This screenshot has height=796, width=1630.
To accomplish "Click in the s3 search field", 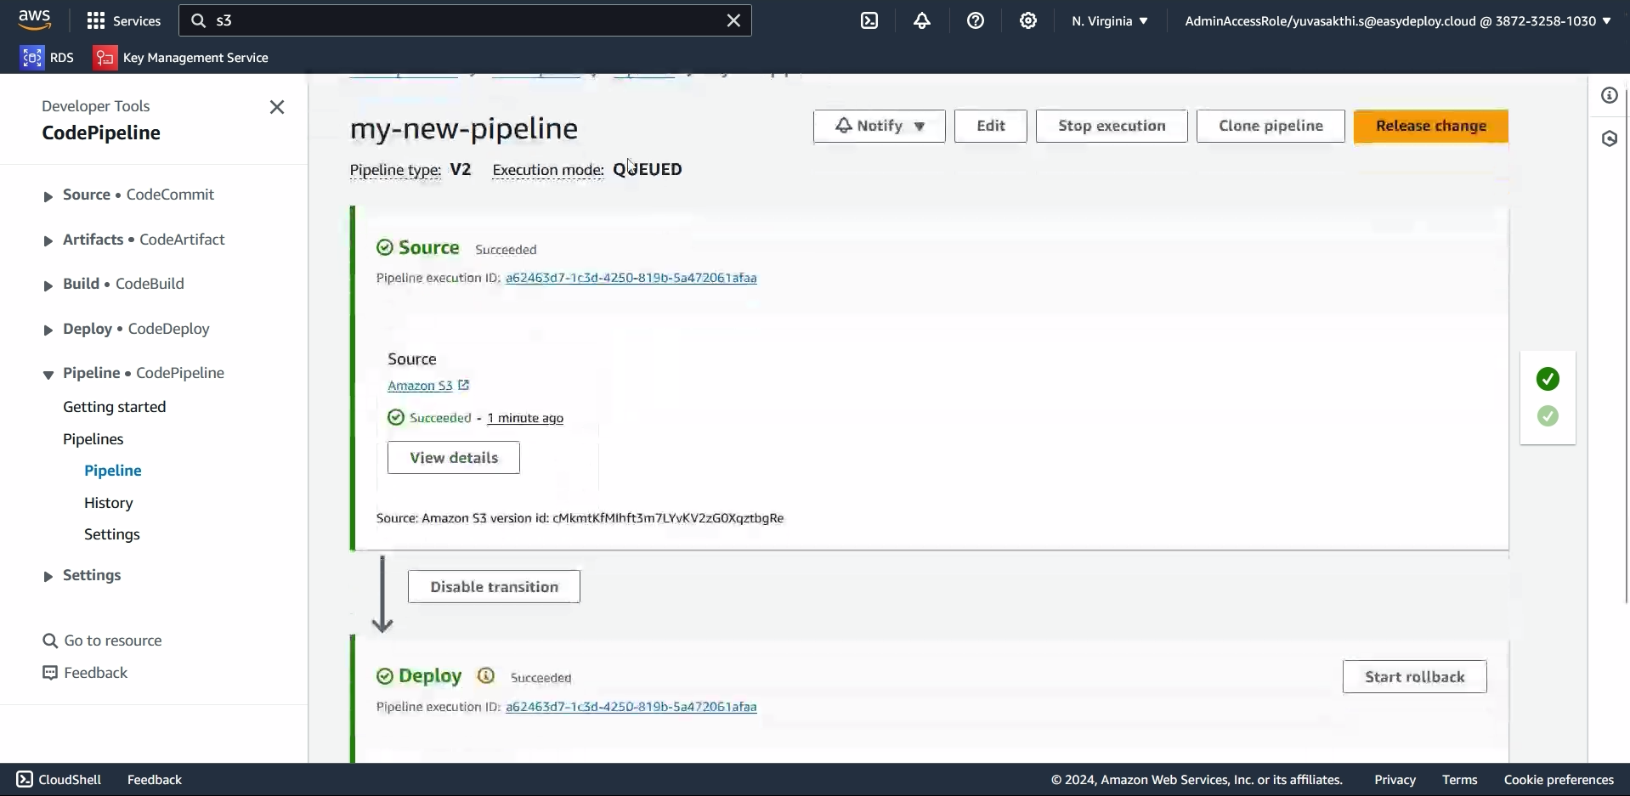I will (x=465, y=20).
